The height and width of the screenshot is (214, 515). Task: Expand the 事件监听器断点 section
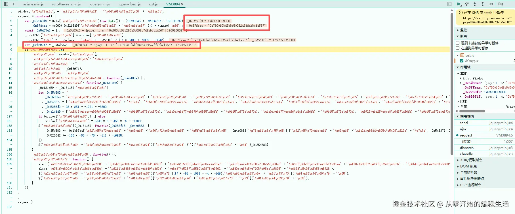[458, 179]
